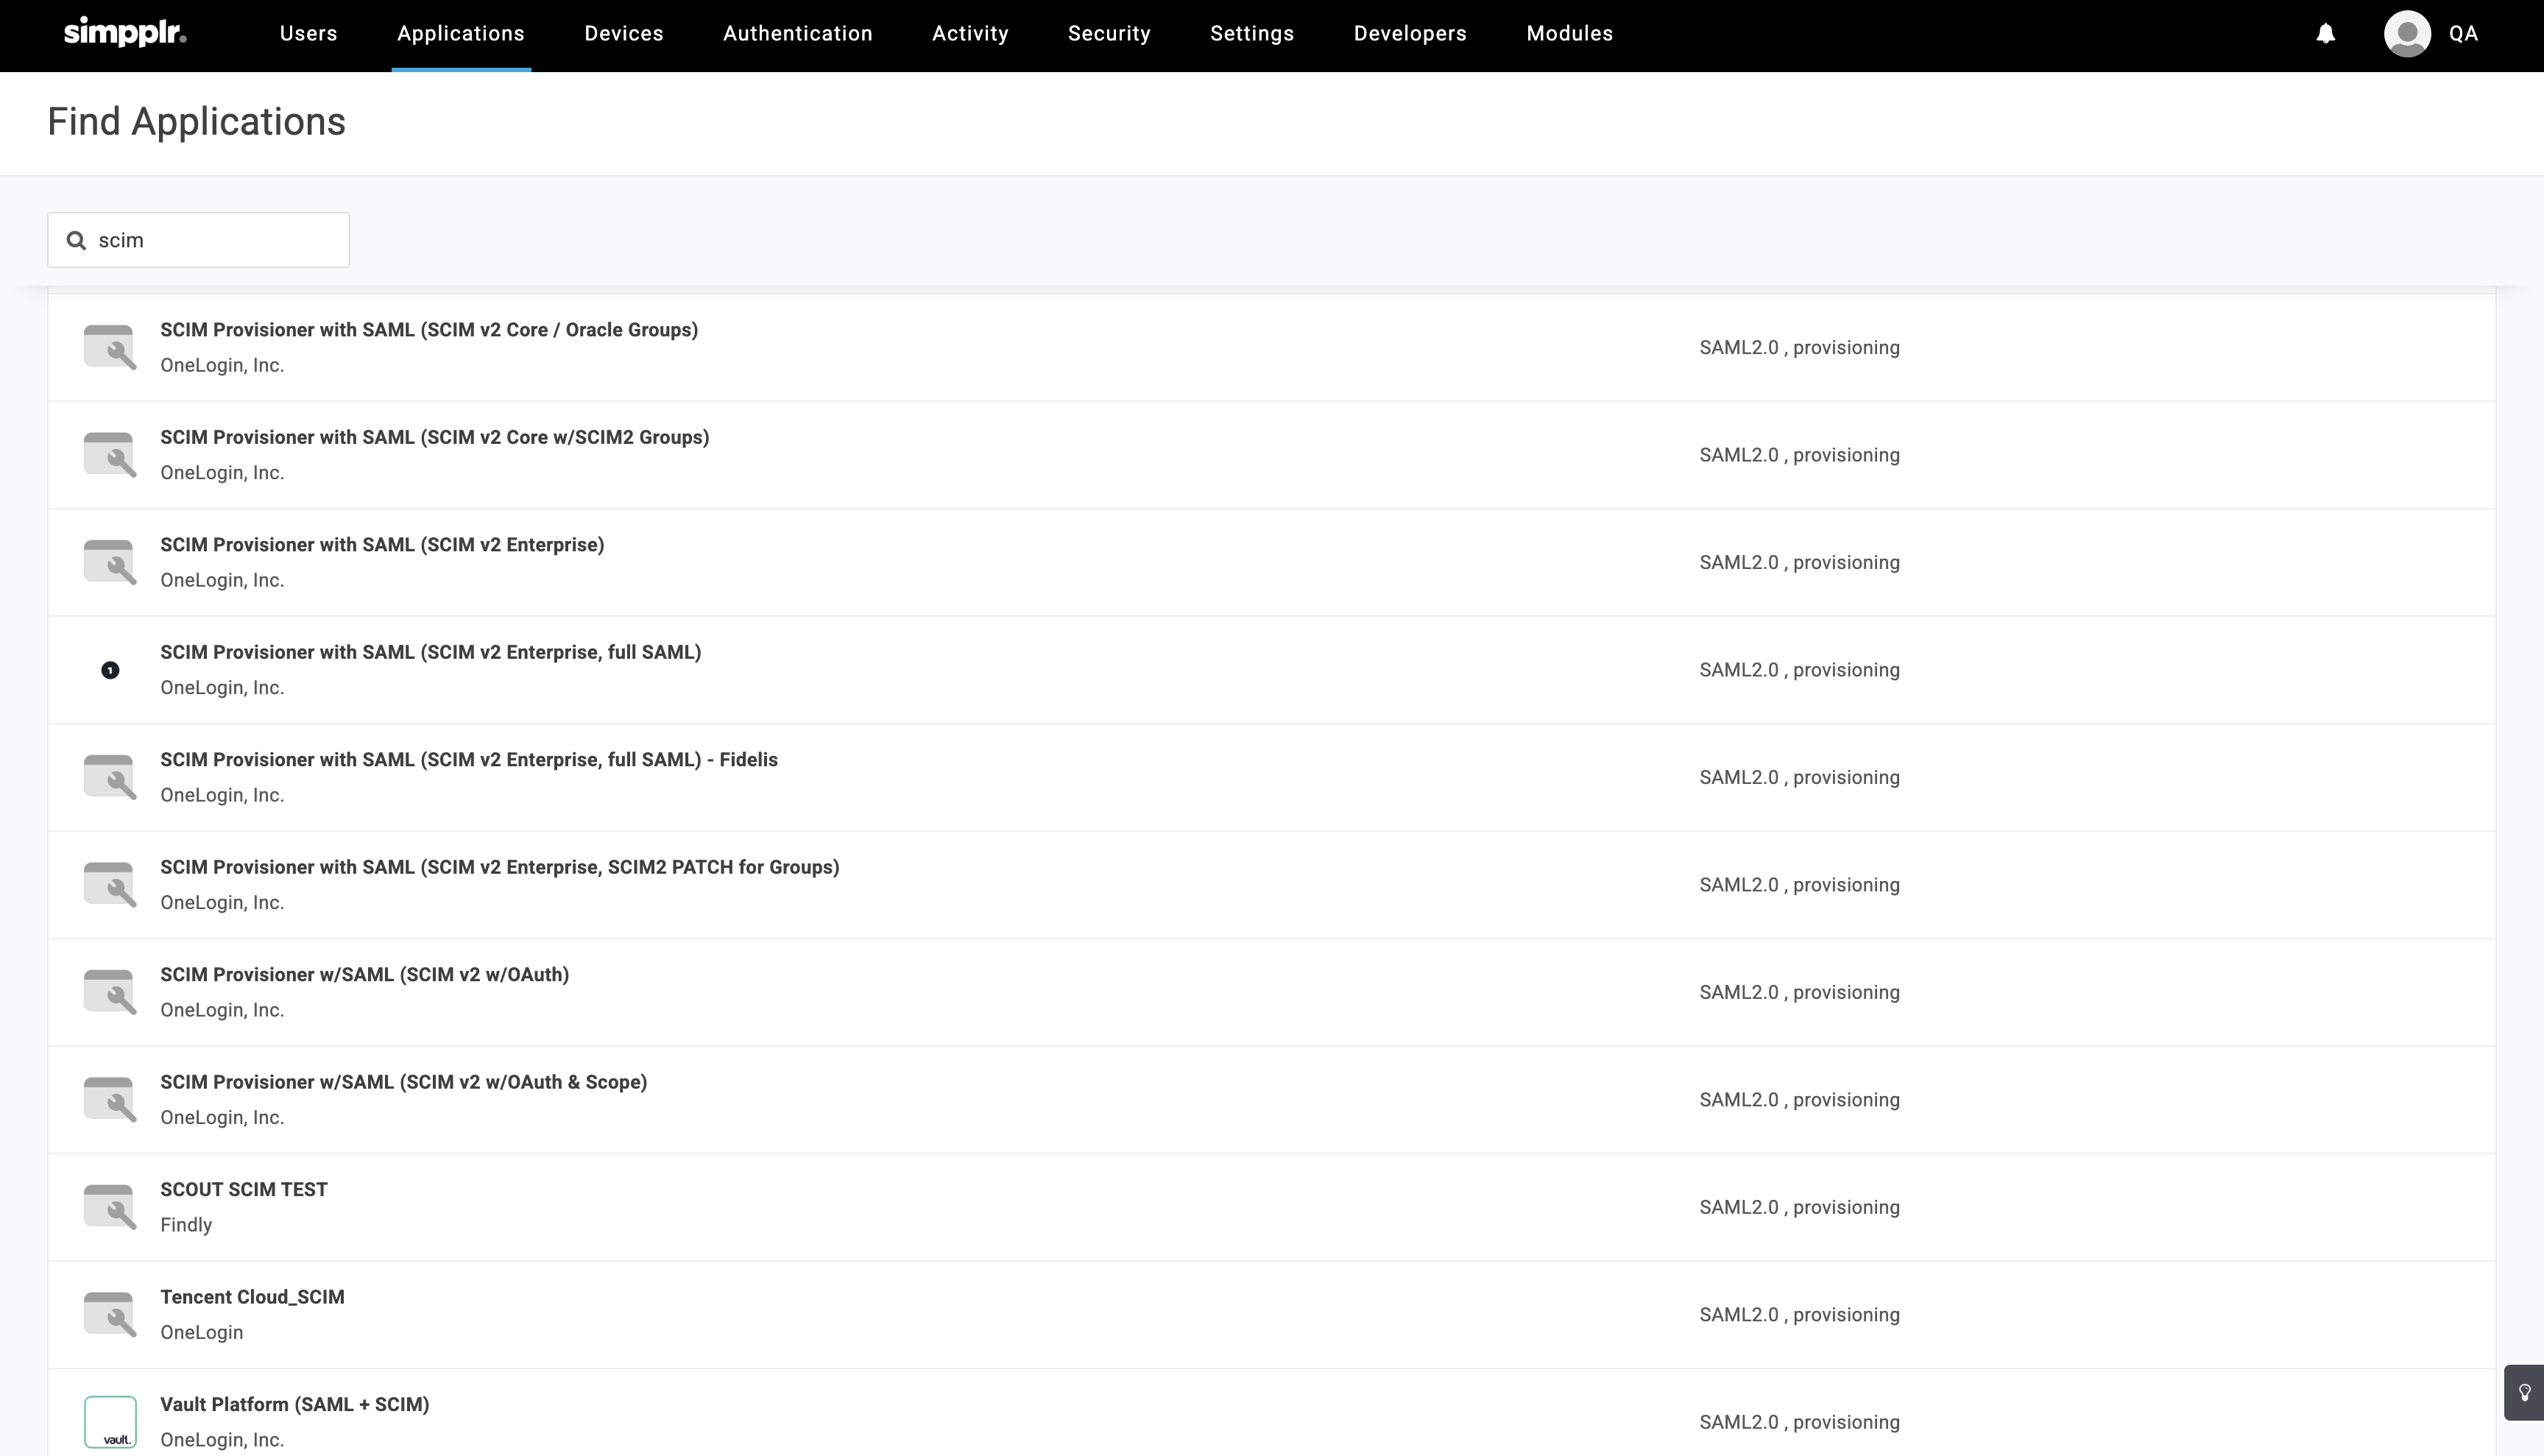Screen dimensions: 2544x1456
Task: Click the search magnifier icon
Action: point(76,239)
